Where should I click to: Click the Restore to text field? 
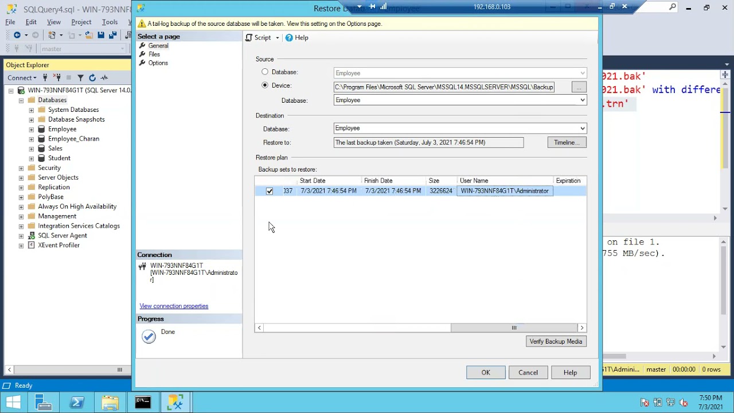[428, 143]
